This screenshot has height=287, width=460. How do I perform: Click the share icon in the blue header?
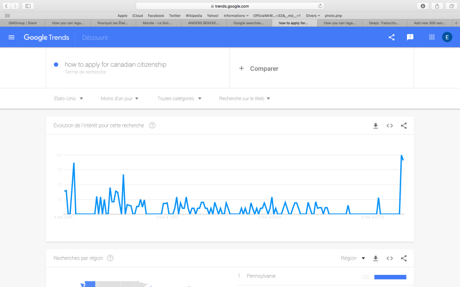click(392, 38)
